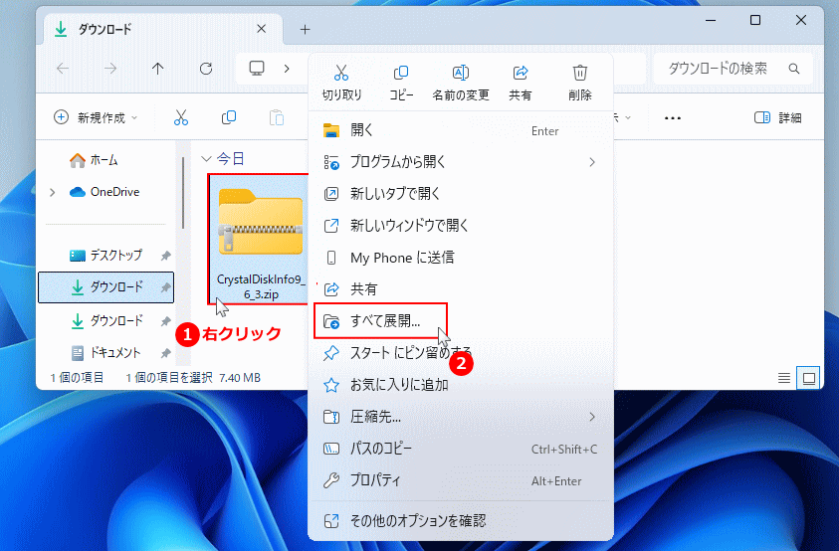Open プロパティ from context menu
This screenshot has height=551, width=839.
pyautogui.click(x=461, y=480)
